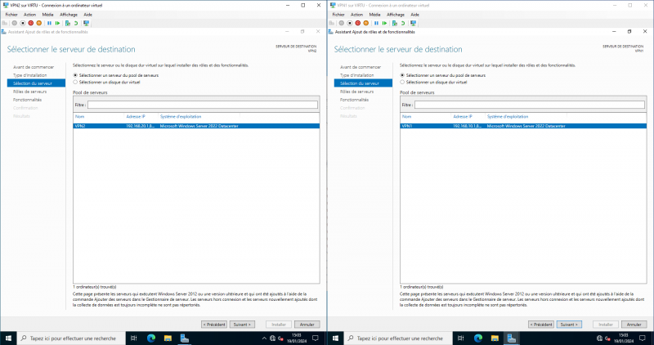The height and width of the screenshot is (345, 654).
Task: Go to 'Type d'installation' step in VPN1 wizard
Action: [x=357, y=75]
